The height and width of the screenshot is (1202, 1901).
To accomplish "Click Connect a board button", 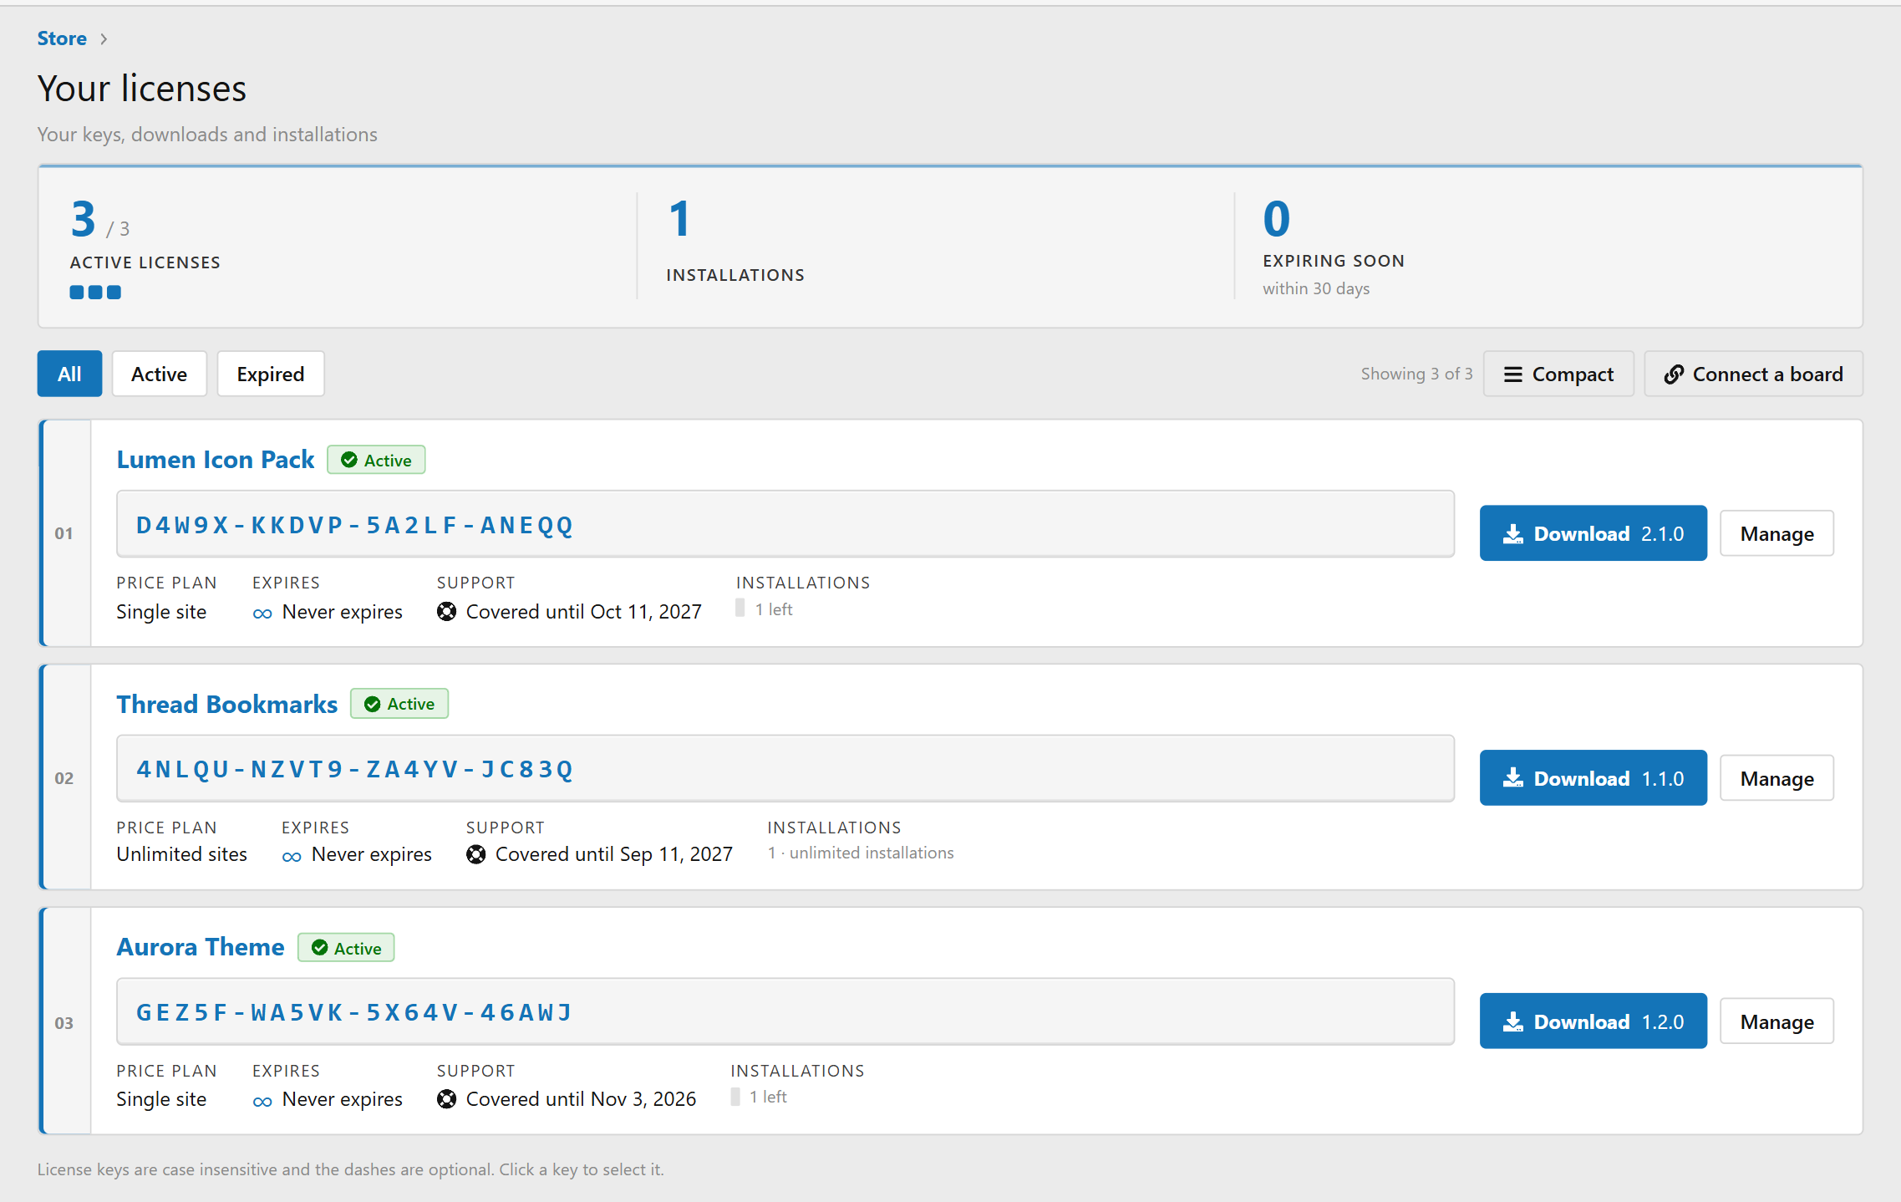I will coord(1753,374).
